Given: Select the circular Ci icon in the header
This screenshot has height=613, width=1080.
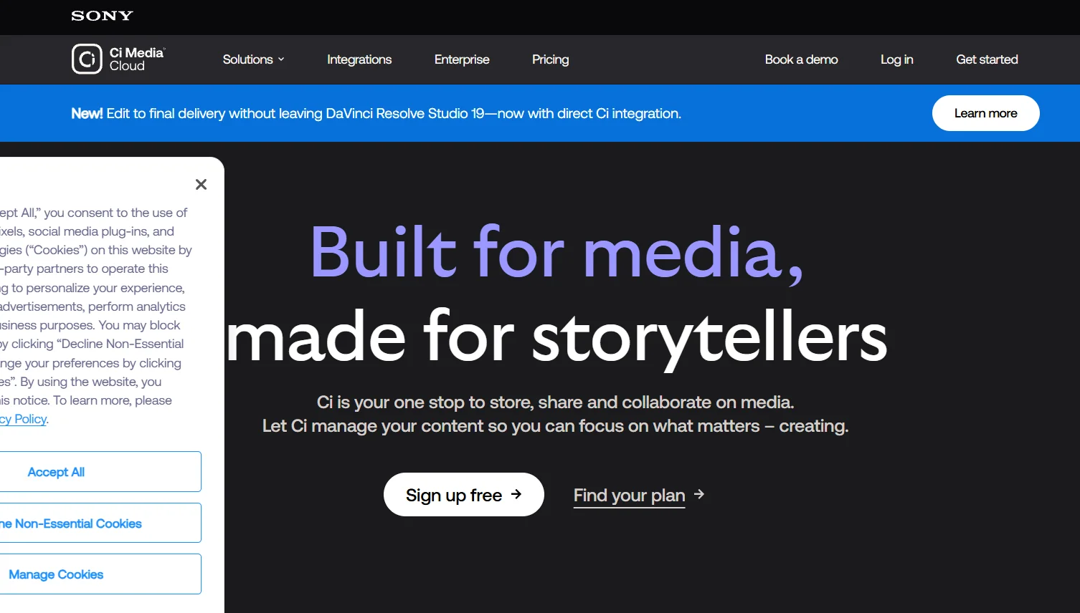Looking at the screenshot, I should click(85, 59).
